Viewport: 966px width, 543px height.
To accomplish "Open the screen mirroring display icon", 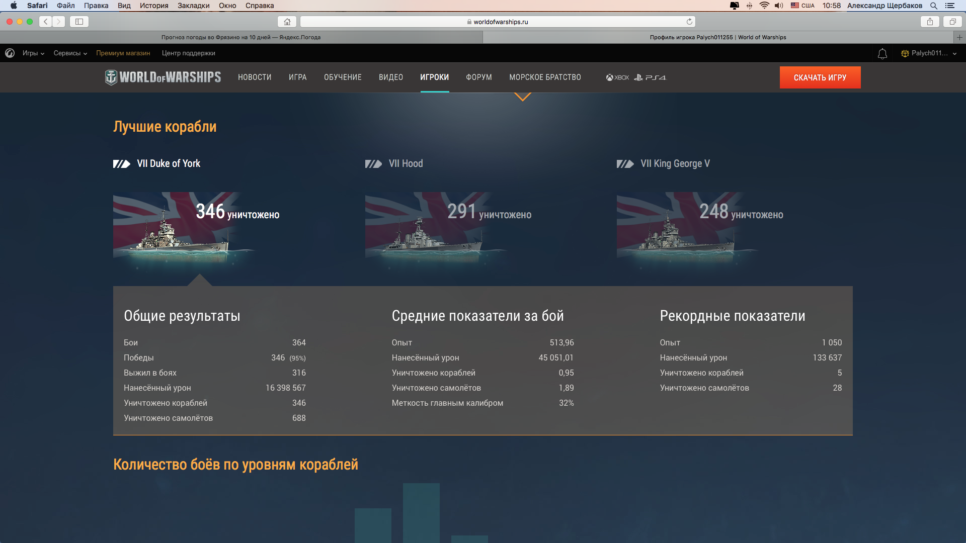I will coord(735,6).
